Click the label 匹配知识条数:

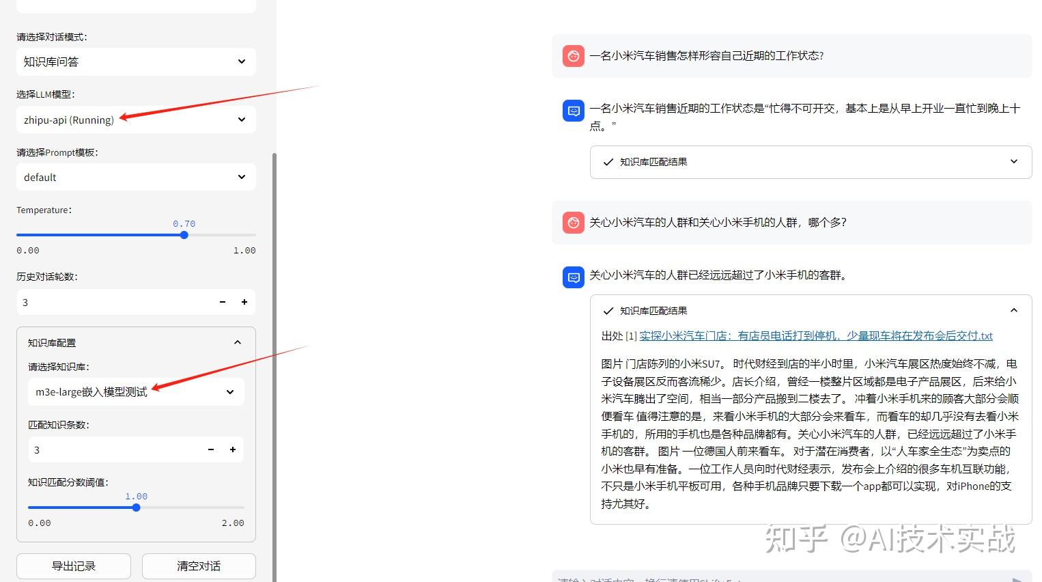pos(59,424)
